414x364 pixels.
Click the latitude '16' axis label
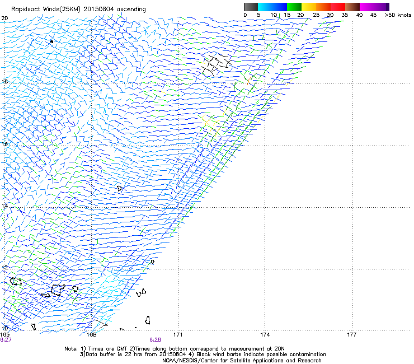point(4,144)
